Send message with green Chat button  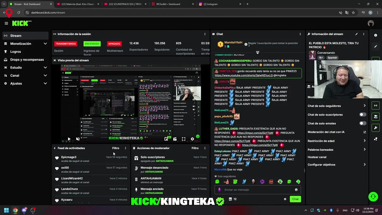[x=295, y=199]
